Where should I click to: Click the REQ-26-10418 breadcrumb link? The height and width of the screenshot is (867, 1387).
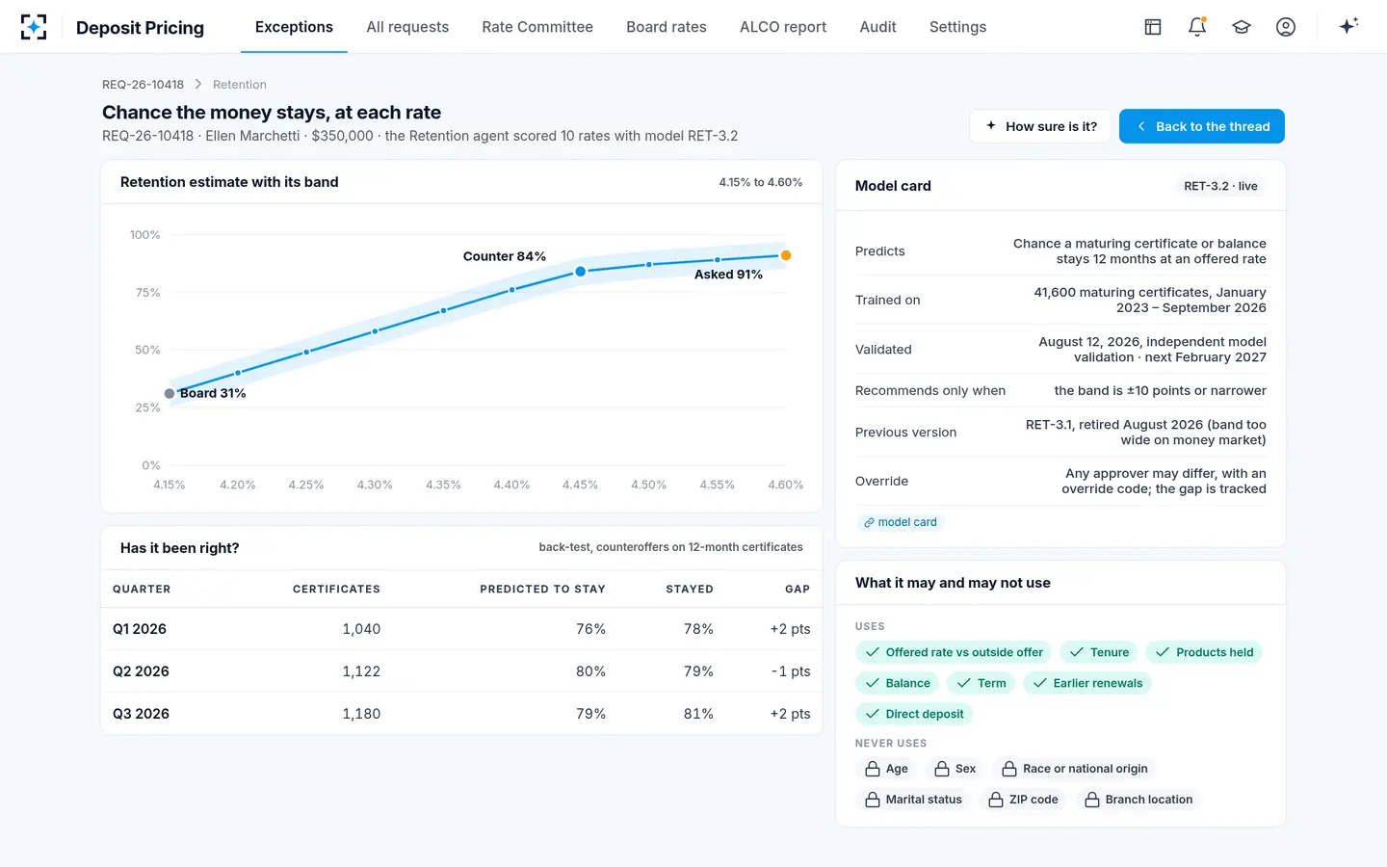point(143,85)
